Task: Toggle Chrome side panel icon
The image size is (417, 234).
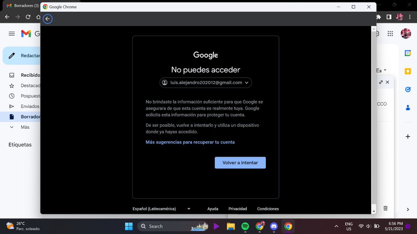Action: pos(389,17)
